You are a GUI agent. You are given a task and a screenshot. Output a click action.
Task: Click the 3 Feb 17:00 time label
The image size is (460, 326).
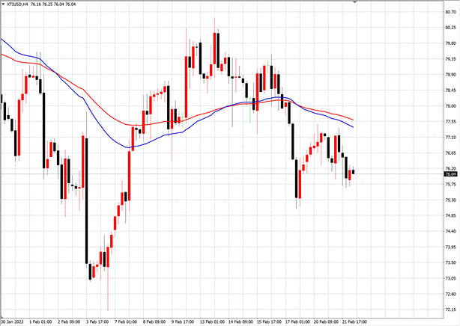click(x=97, y=322)
